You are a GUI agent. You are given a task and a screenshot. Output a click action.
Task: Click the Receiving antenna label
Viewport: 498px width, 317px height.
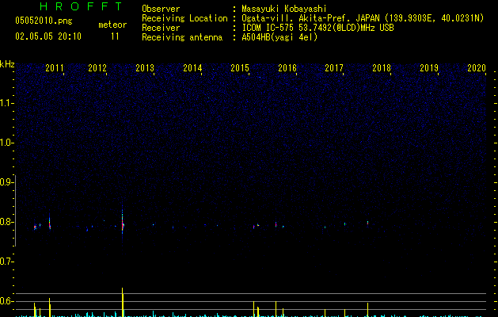point(182,37)
